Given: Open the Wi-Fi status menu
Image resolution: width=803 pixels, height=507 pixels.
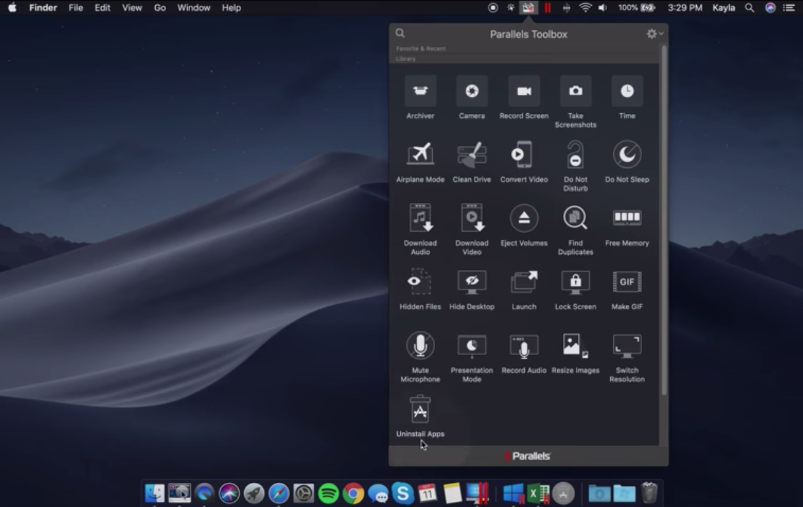Looking at the screenshot, I should 585,8.
